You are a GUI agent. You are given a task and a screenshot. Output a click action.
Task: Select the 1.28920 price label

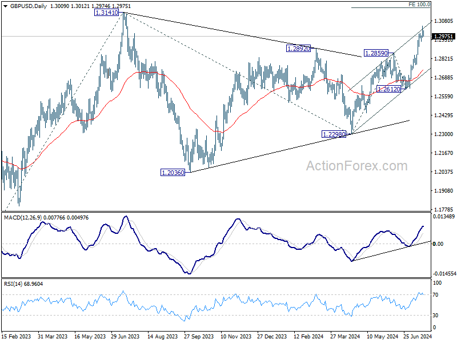click(298, 49)
